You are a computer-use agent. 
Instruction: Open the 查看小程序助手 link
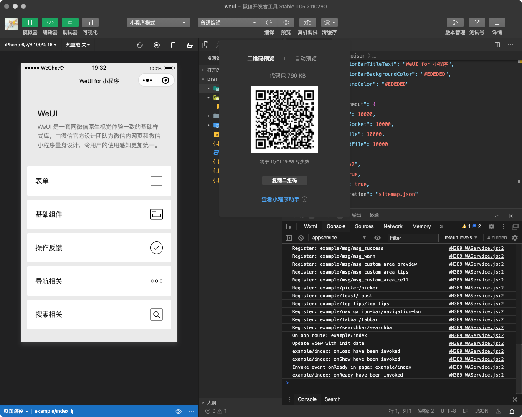coord(280,200)
